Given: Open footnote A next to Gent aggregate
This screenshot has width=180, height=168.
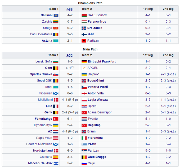Looking at the screenshot, I should 73,67.
